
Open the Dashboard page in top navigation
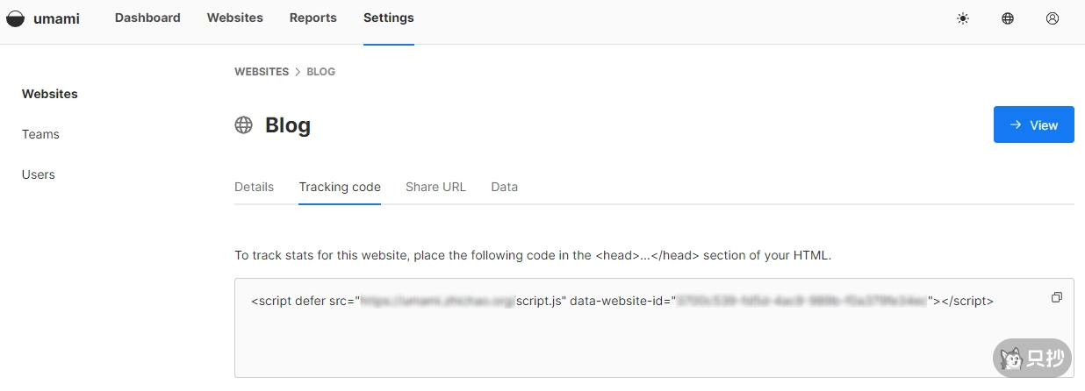coord(147,18)
